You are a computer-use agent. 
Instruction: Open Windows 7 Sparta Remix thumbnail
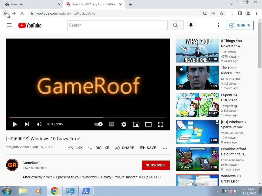(x=198, y=132)
